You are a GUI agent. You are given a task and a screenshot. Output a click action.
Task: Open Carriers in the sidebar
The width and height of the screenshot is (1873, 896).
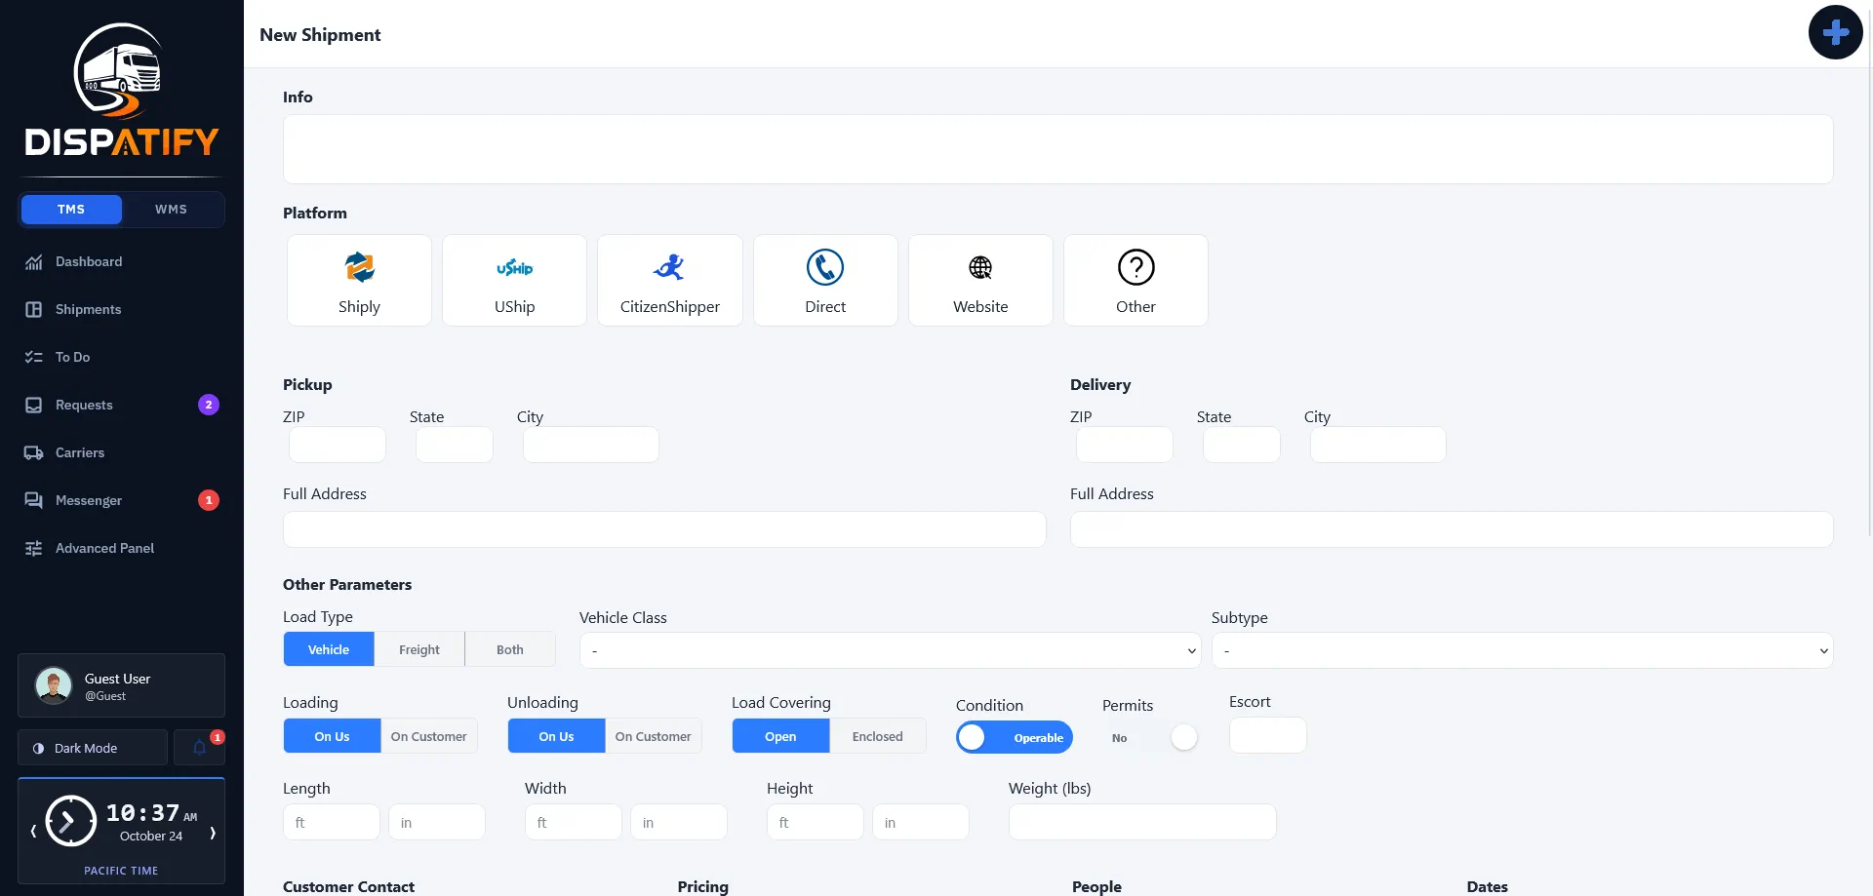pos(121,452)
